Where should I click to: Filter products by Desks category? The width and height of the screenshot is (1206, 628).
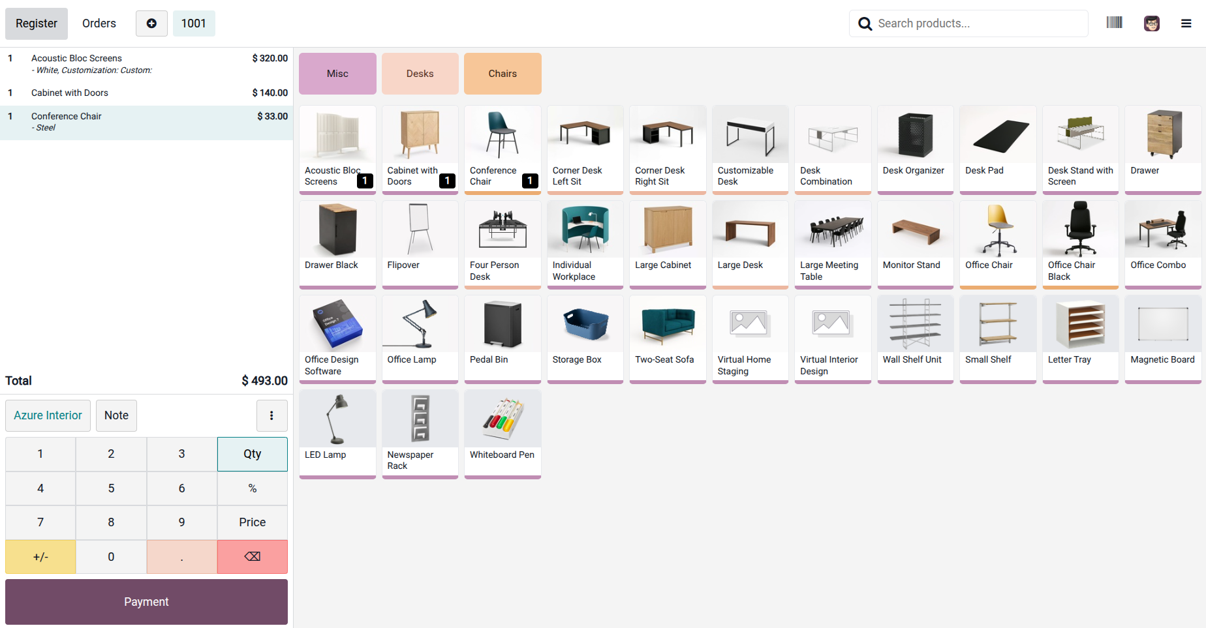pyautogui.click(x=420, y=74)
